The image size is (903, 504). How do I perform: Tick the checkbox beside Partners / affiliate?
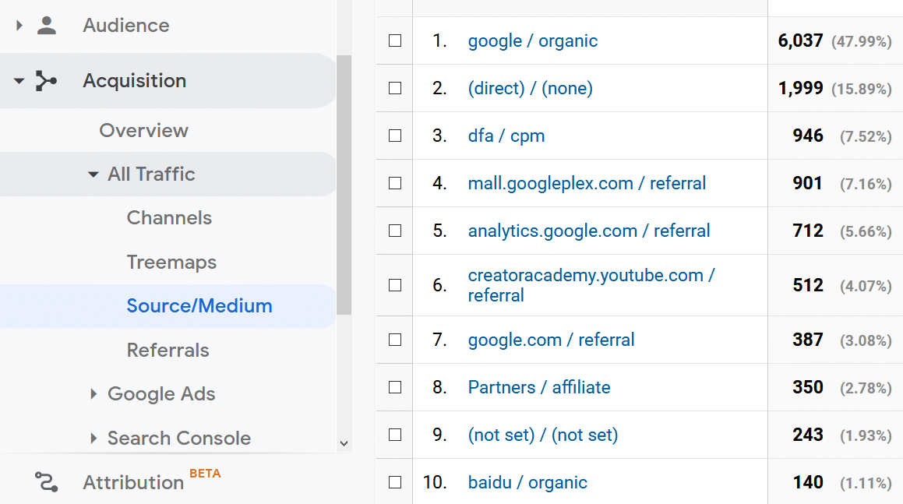394,387
